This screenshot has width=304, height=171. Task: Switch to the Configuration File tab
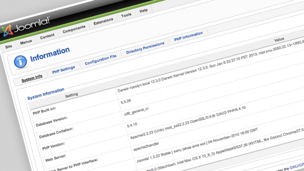[100, 60]
